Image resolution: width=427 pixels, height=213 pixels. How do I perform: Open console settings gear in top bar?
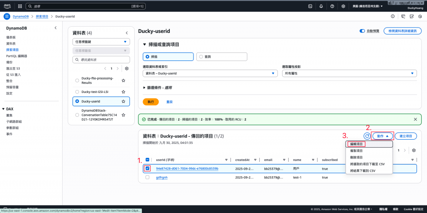click(x=344, y=6)
